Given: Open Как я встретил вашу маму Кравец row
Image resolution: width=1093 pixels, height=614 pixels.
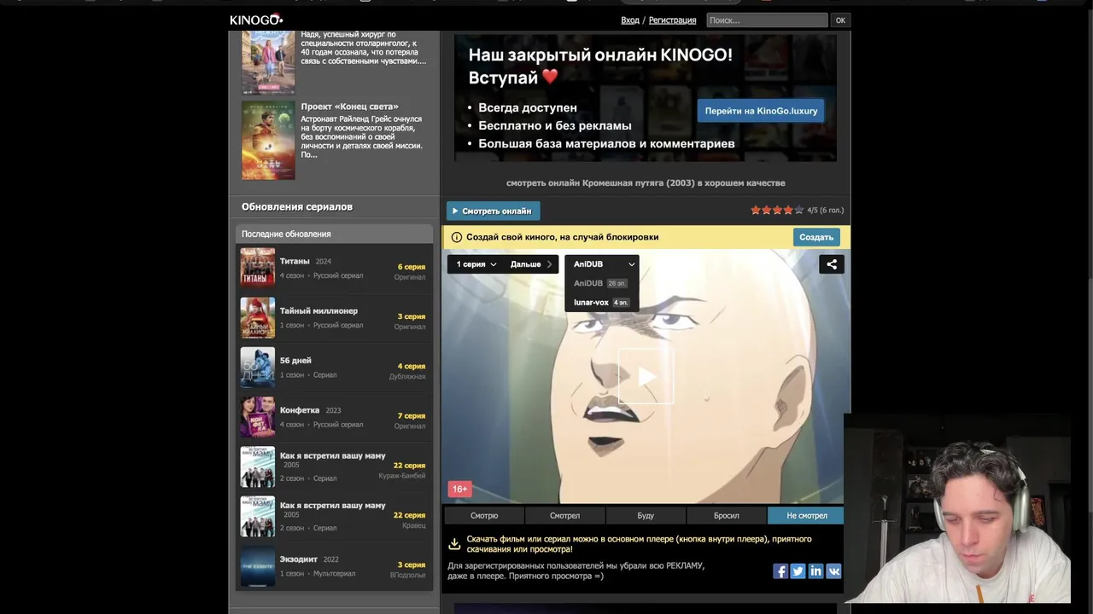Looking at the screenshot, I should [x=334, y=516].
